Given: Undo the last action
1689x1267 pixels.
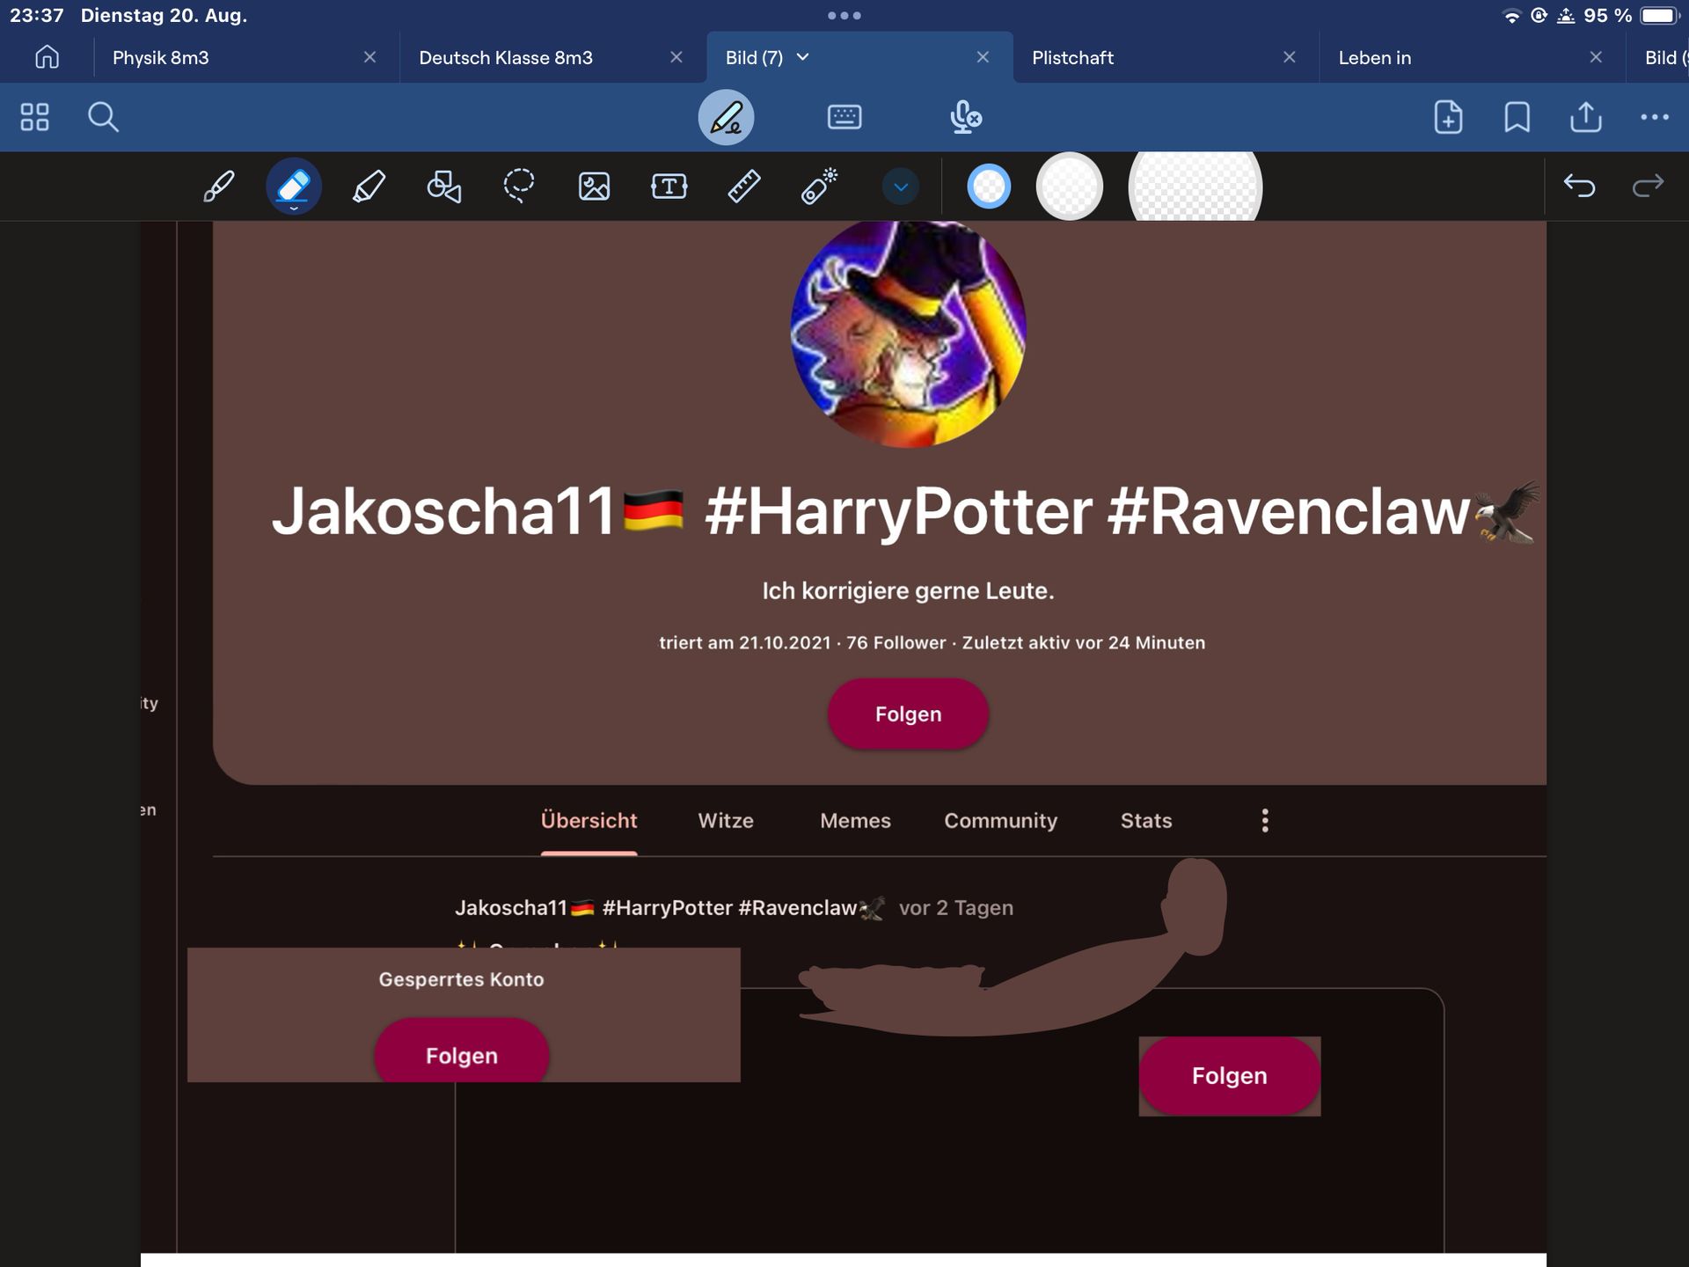Looking at the screenshot, I should [1579, 187].
